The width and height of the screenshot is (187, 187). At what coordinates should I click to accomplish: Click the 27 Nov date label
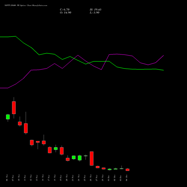pos(96,178)
